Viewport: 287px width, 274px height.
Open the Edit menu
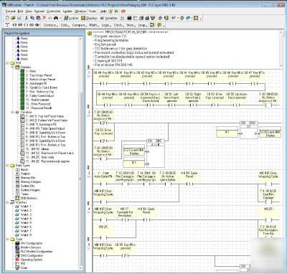(x=21, y=11)
